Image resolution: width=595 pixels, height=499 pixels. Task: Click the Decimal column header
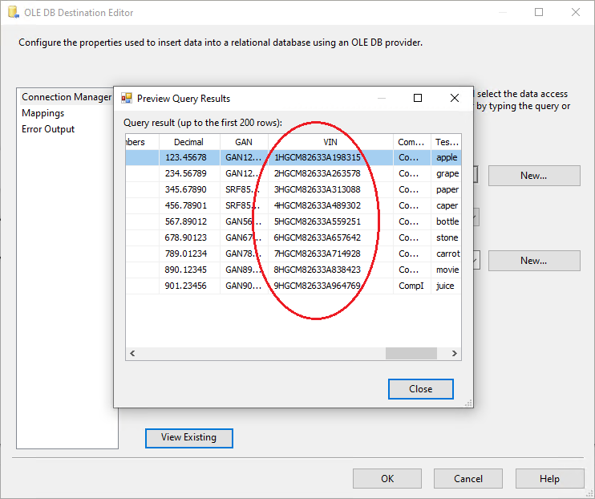pos(189,142)
